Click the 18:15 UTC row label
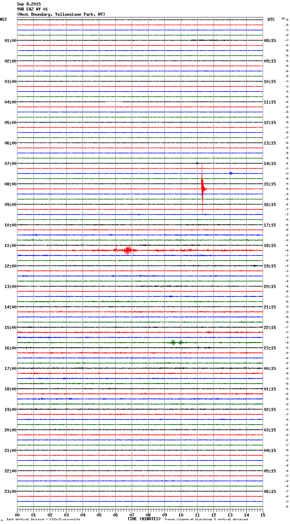 [270, 246]
